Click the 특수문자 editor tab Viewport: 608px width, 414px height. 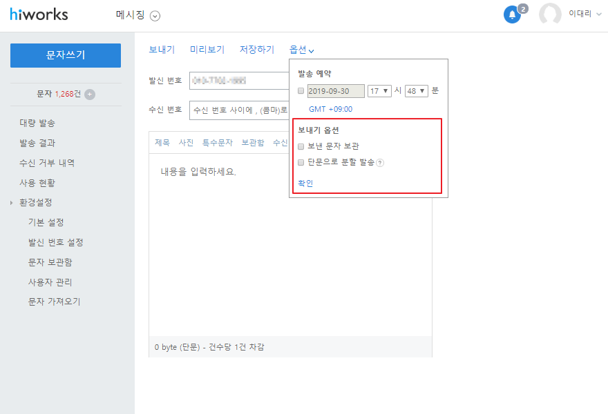218,143
